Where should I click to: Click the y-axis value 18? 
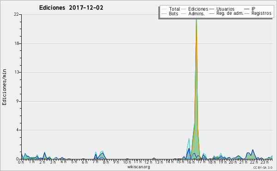point(17,43)
